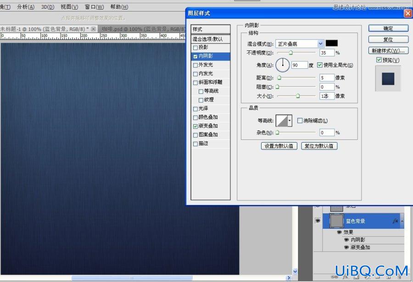Toggle the 预览 preview checkbox
This screenshot has width=413, height=282.
[379, 60]
